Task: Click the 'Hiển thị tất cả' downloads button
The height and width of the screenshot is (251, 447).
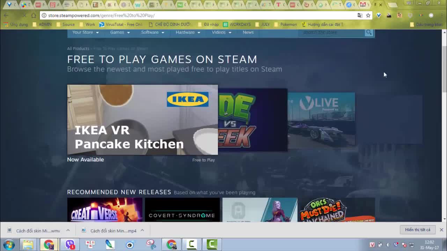Action: click(418, 230)
